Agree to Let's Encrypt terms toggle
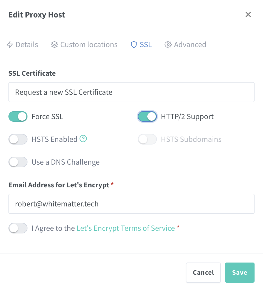Viewport: 263px width, 289px height. click(18, 228)
